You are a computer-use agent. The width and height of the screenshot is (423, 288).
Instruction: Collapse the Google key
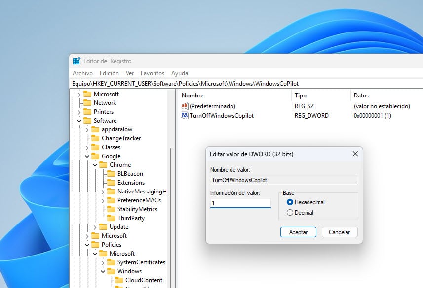click(x=87, y=156)
